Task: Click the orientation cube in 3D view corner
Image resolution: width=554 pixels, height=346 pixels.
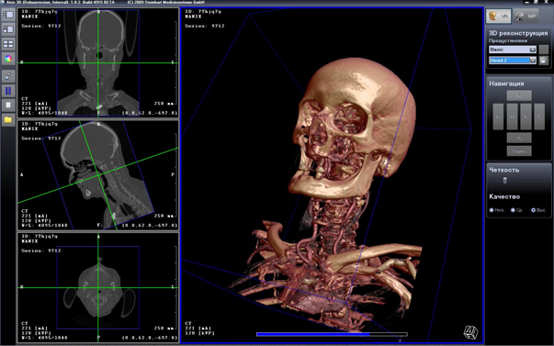Action: [x=470, y=332]
